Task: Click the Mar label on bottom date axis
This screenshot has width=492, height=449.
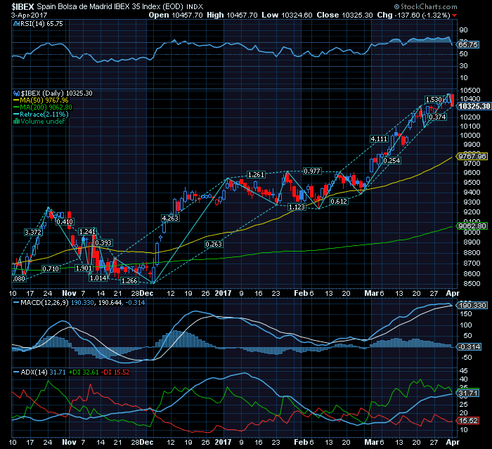Action: [372, 442]
